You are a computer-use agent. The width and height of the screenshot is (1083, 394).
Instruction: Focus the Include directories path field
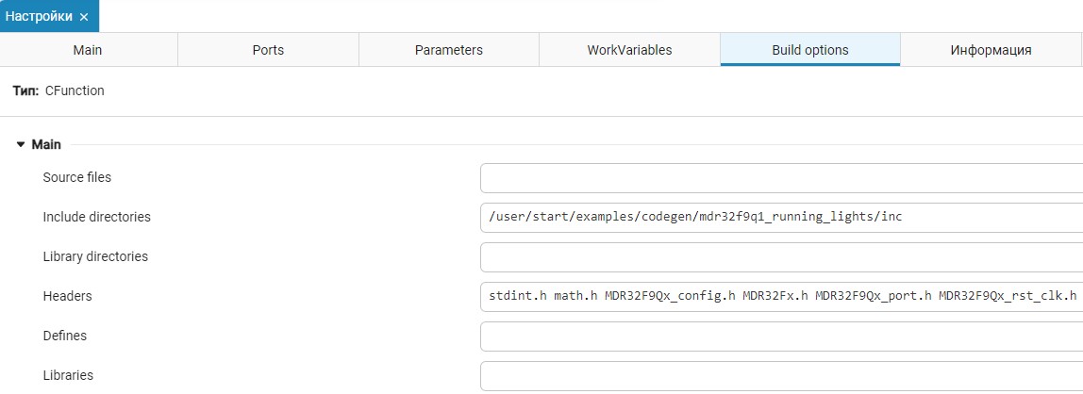(781, 218)
